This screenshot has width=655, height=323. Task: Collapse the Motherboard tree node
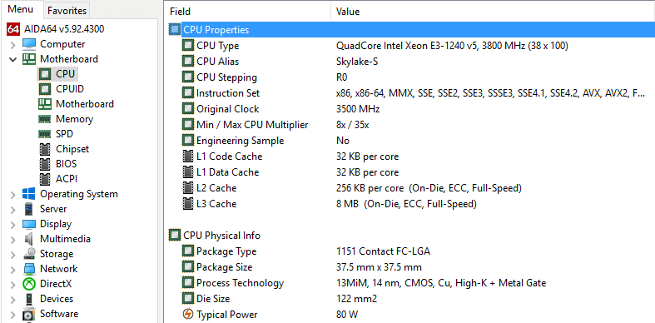[13, 59]
